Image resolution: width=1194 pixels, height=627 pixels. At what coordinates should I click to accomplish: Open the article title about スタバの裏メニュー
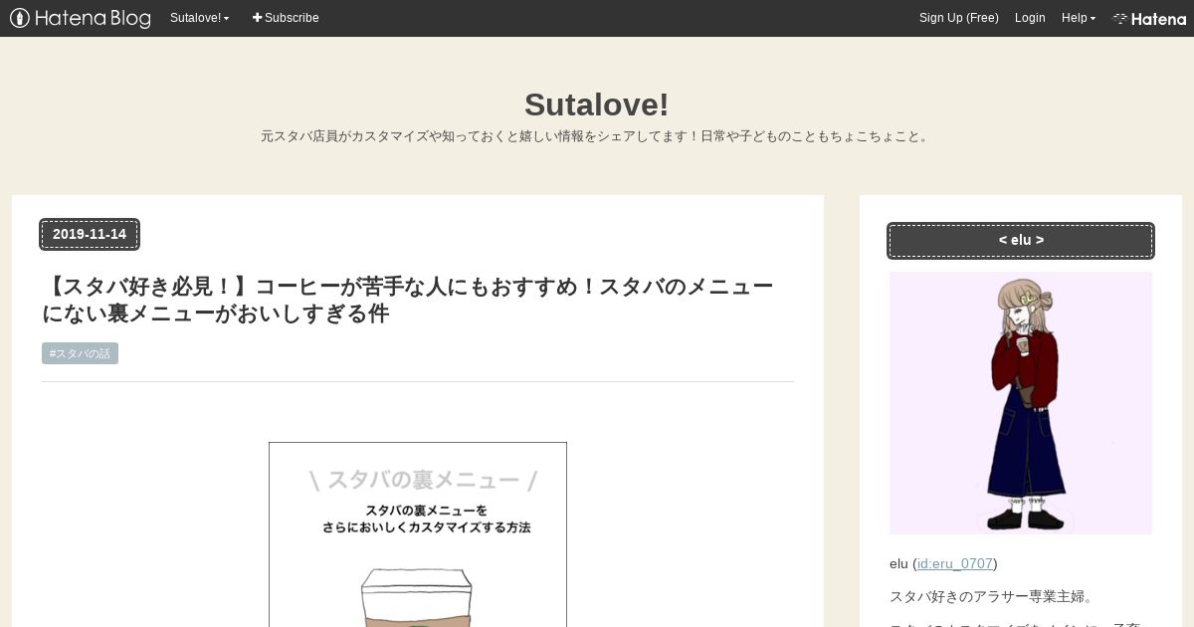pyautogui.click(x=408, y=301)
